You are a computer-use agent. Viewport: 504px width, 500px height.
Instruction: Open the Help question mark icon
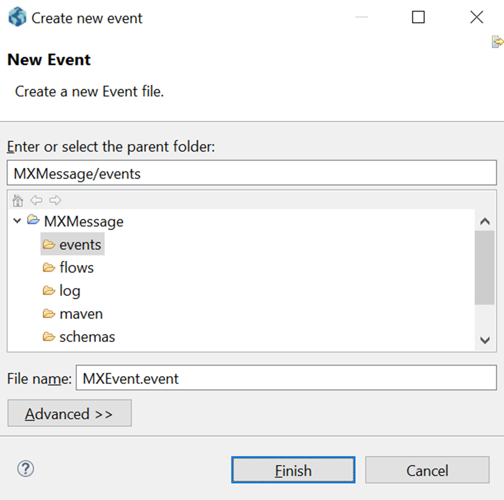pos(25,469)
